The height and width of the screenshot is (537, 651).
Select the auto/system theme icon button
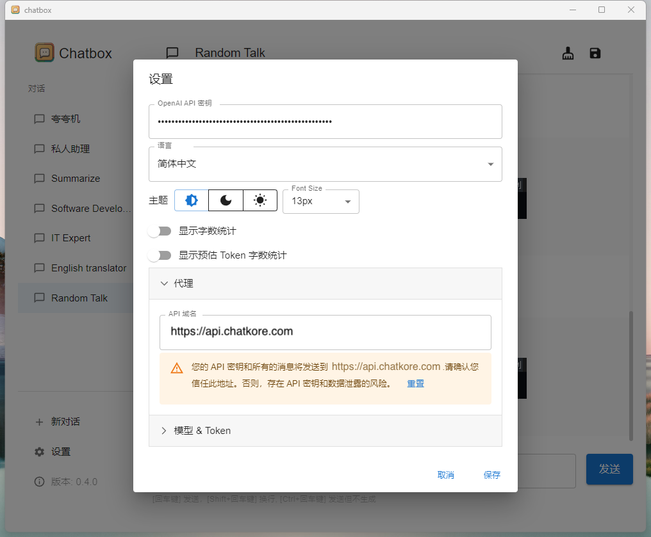click(x=192, y=200)
